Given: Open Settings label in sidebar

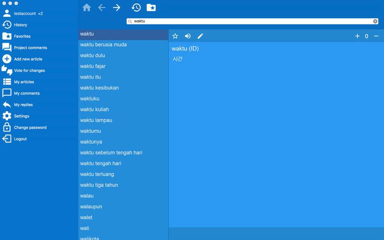Looking at the screenshot, I should pos(22,116).
